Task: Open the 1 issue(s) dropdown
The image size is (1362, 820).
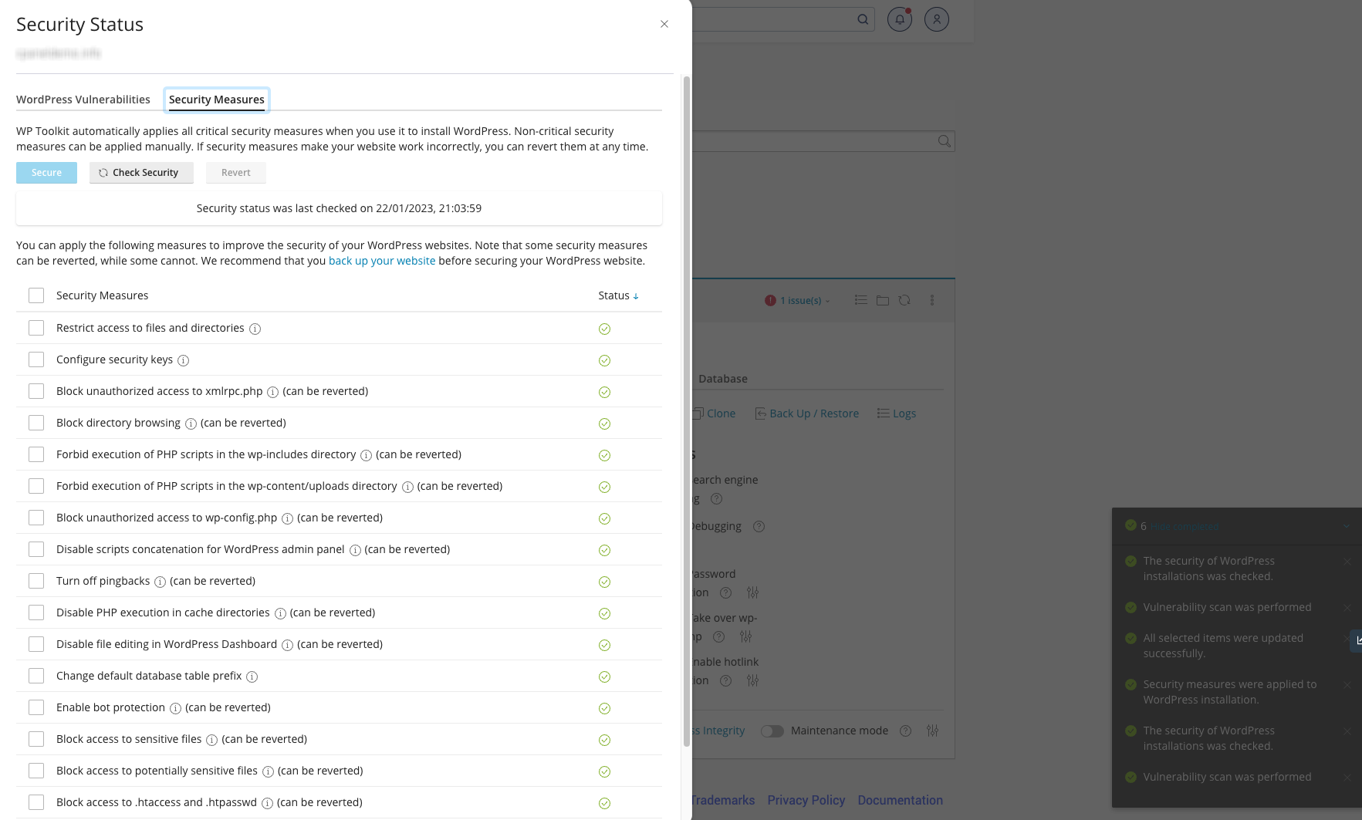Action: 799,300
